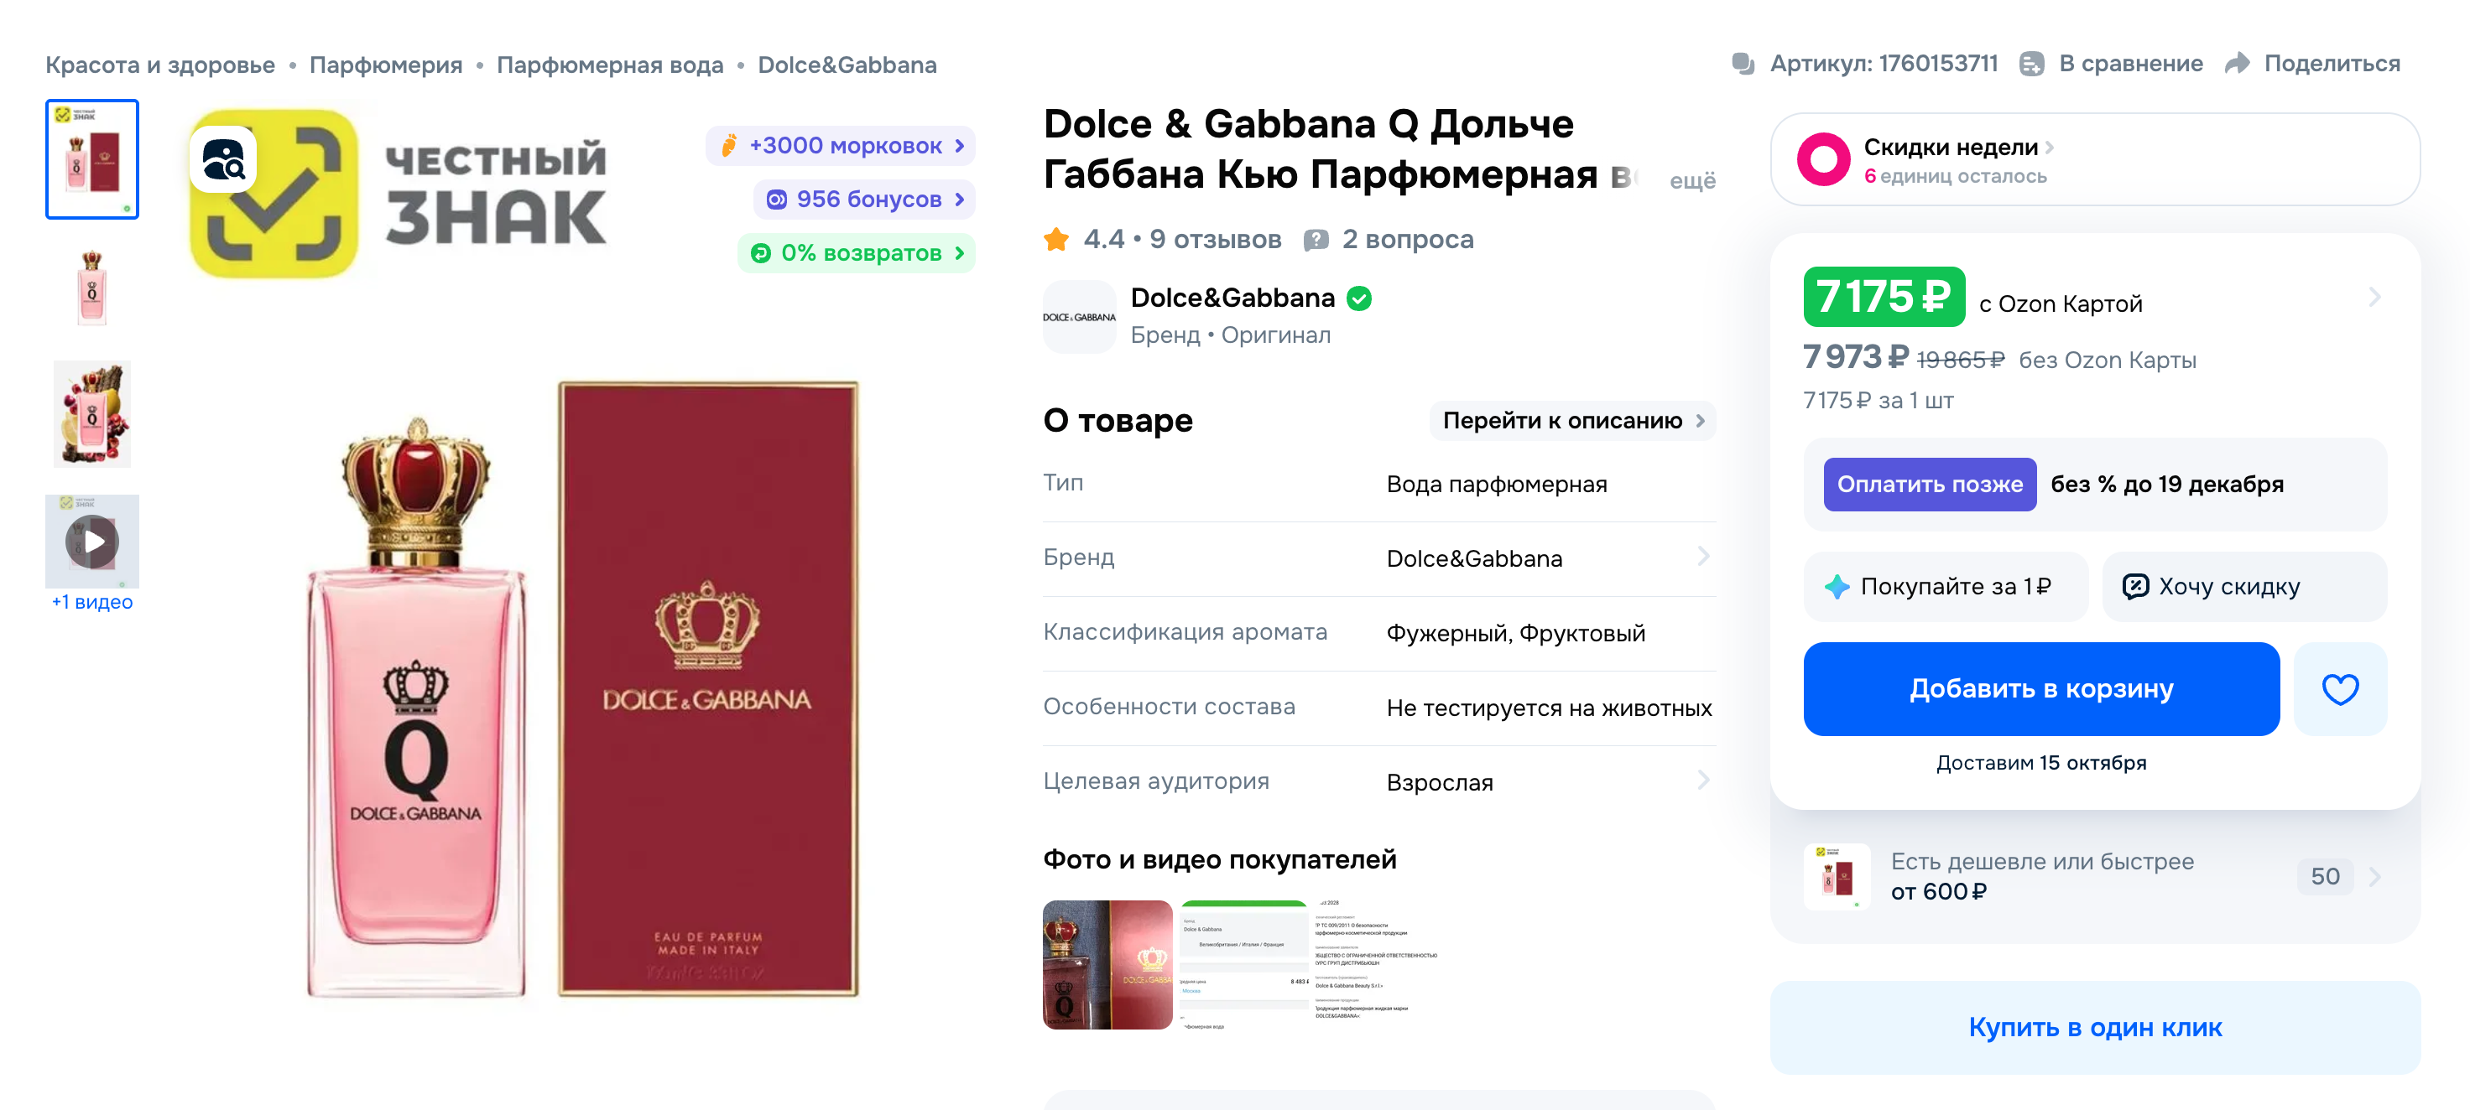Click the questions icon beside 2 вопроса
The height and width of the screenshot is (1110, 2470).
(x=1316, y=240)
